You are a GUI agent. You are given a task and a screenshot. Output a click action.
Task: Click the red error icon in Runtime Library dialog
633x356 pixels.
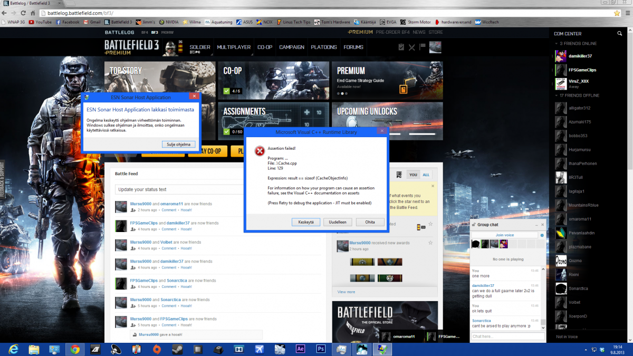[260, 151]
